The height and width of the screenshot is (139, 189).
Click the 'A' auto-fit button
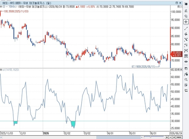click(174, 137)
